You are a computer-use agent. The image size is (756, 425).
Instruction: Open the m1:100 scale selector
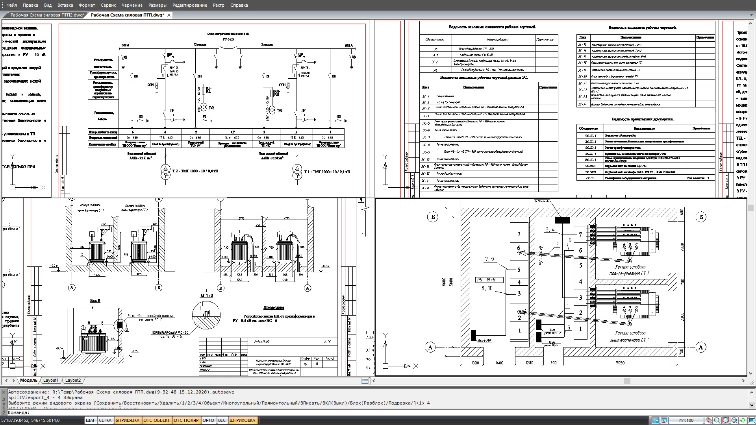pos(686,420)
